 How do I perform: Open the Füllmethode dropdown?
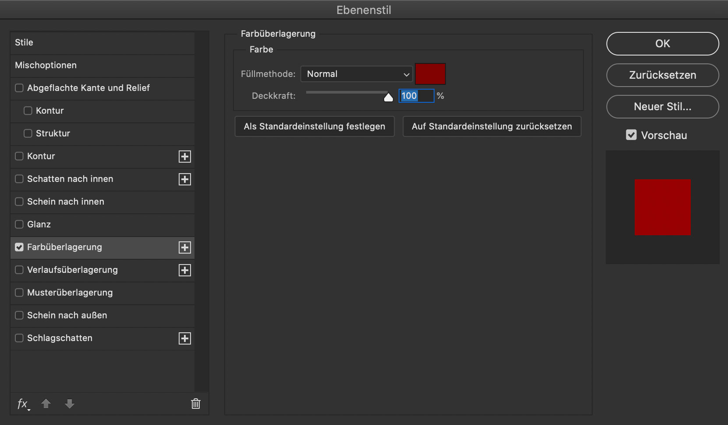(357, 74)
